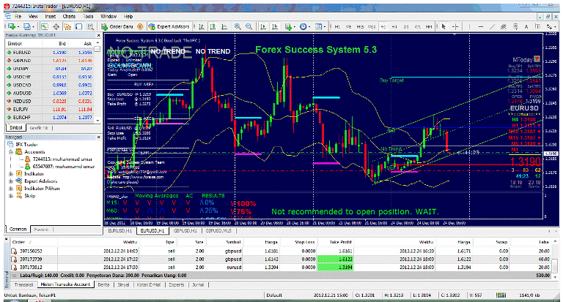
Task: Close the Navigator panel
Action: 99,137
